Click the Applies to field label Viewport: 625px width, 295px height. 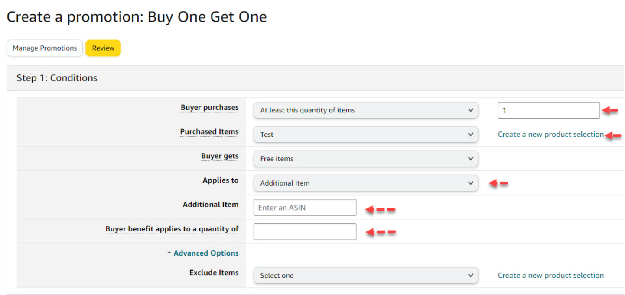pyautogui.click(x=220, y=180)
